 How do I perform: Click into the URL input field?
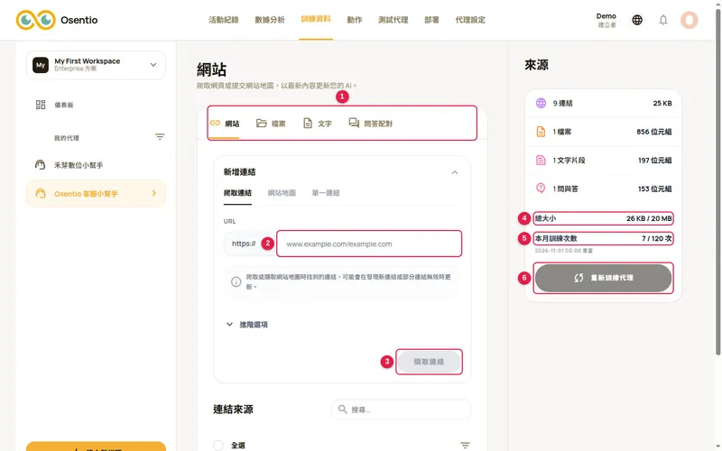(x=369, y=244)
